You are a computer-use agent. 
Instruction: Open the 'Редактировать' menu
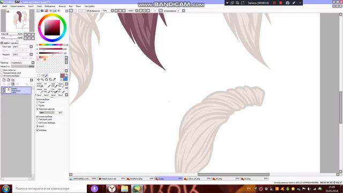pos(18,6)
